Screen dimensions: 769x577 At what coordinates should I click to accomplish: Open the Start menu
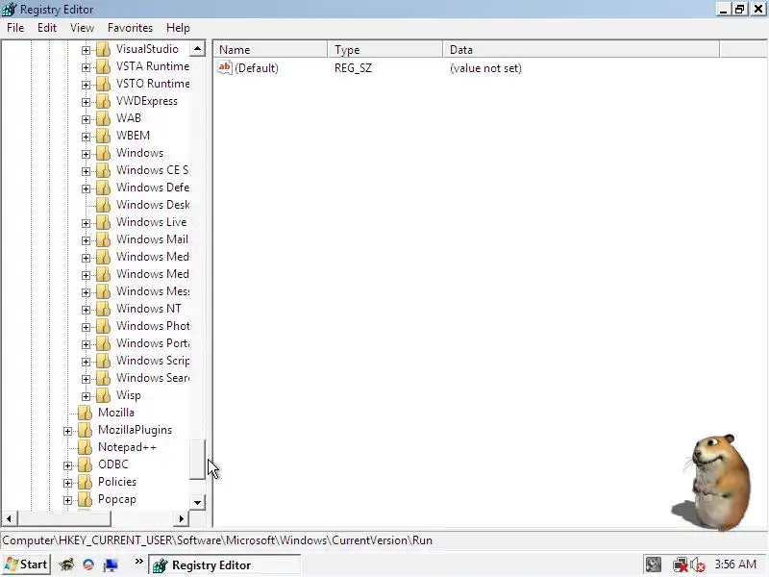pyautogui.click(x=27, y=564)
